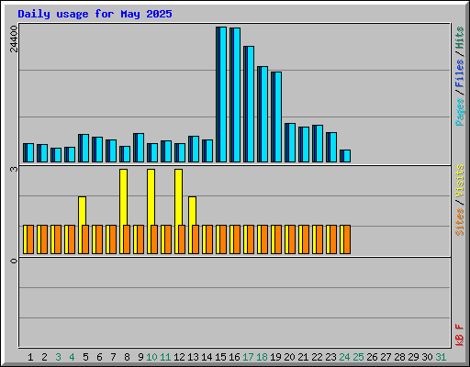Click day label 6 on the x-axis
This screenshot has height=367, width=470.
tap(99, 357)
